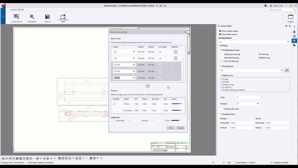
Task: Check Overlap with views option
Action: [x=222, y=109]
